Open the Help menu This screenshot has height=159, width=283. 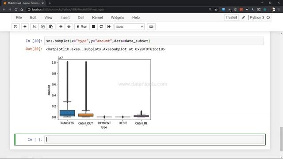[x=136, y=18]
